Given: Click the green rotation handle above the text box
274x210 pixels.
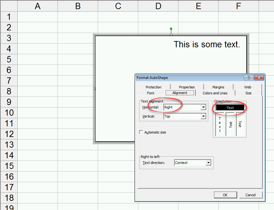Looking at the screenshot, I should point(171,29).
